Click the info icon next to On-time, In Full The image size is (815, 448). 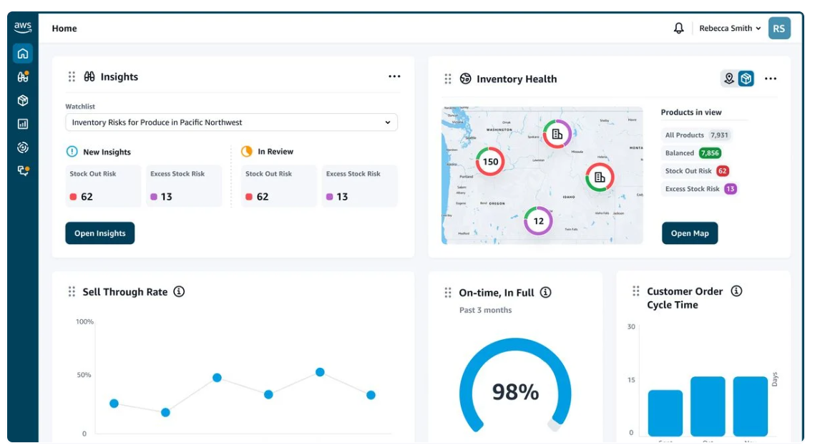[x=545, y=292]
